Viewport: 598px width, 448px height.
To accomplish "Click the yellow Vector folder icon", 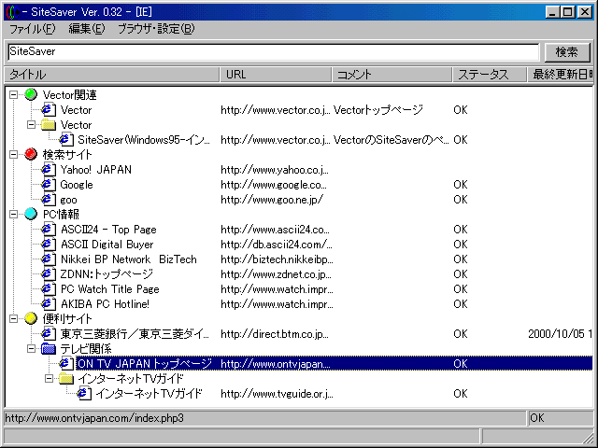I will (x=49, y=124).
